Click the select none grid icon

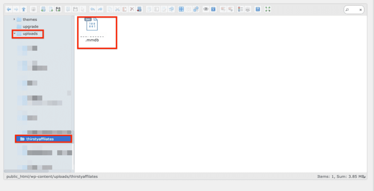point(189,9)
